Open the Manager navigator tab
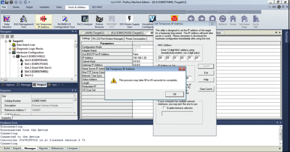Viewport: 290px width, 152px height. point(24,85)
